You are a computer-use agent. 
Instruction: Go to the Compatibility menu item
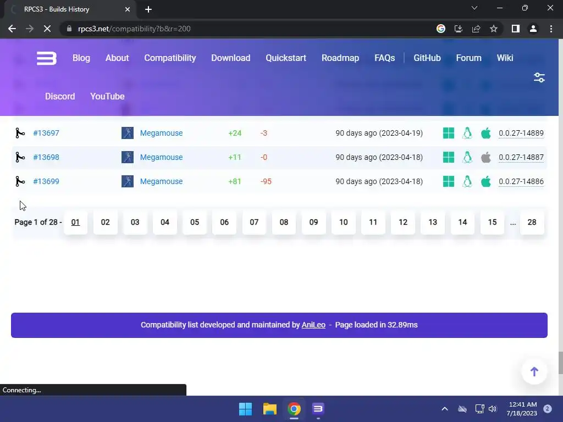coord(170,58)
